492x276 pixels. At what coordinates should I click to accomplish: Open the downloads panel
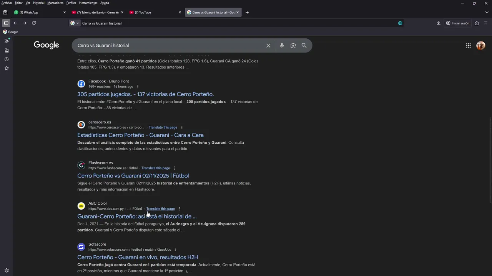pyautogui.click(x=439, y=23)
